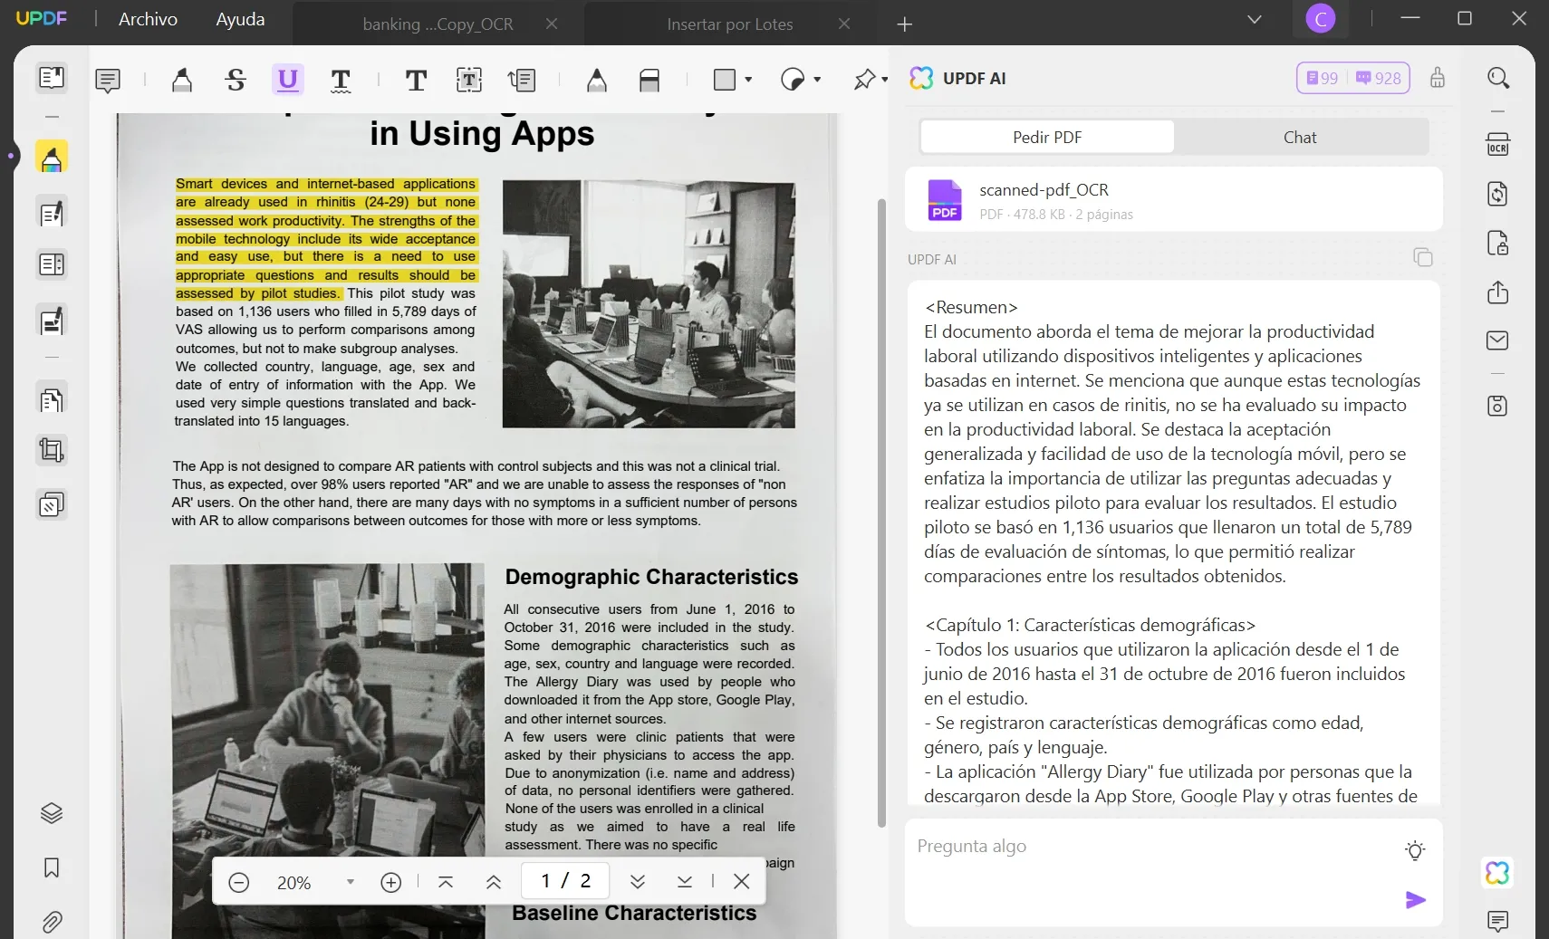Image resolution: width=1549 pixels, height=939 pixels.
Task: Select the Pencil drawing tool
Action: 596,81
